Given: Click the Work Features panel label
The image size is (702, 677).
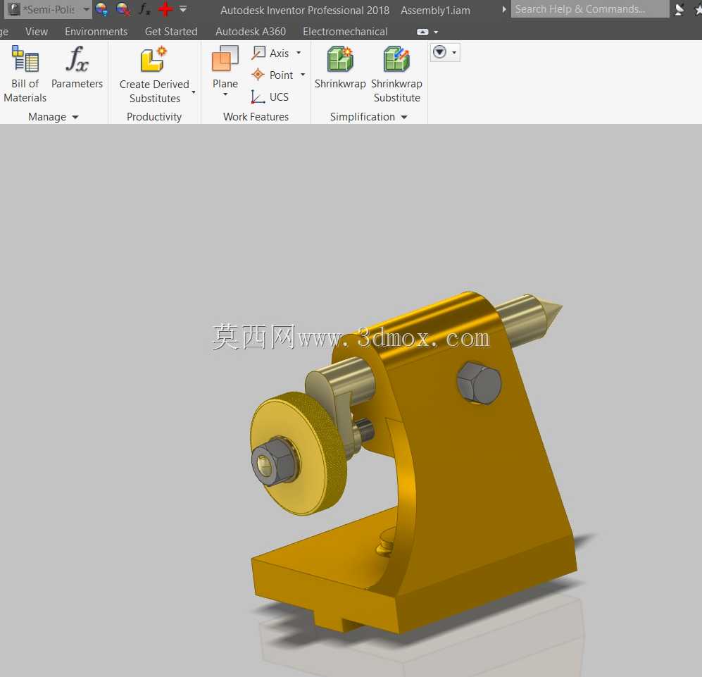Looking at the screenshot, I should point(256,117).
